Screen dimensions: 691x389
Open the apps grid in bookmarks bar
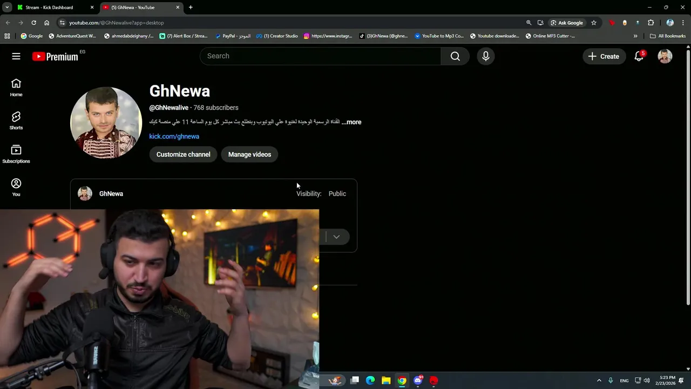pos(7,36)
